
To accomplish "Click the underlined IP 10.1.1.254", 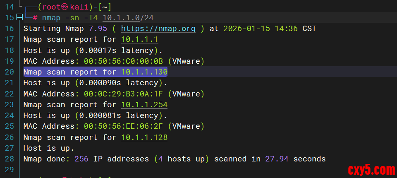I will click(144, 105).
